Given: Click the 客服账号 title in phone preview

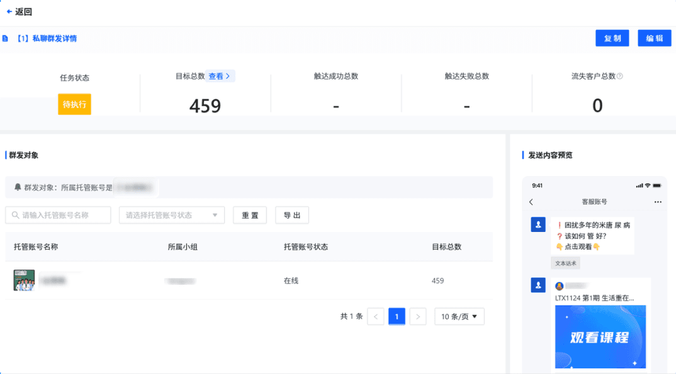Looking at the screenshot, I should tap(594, 202).
